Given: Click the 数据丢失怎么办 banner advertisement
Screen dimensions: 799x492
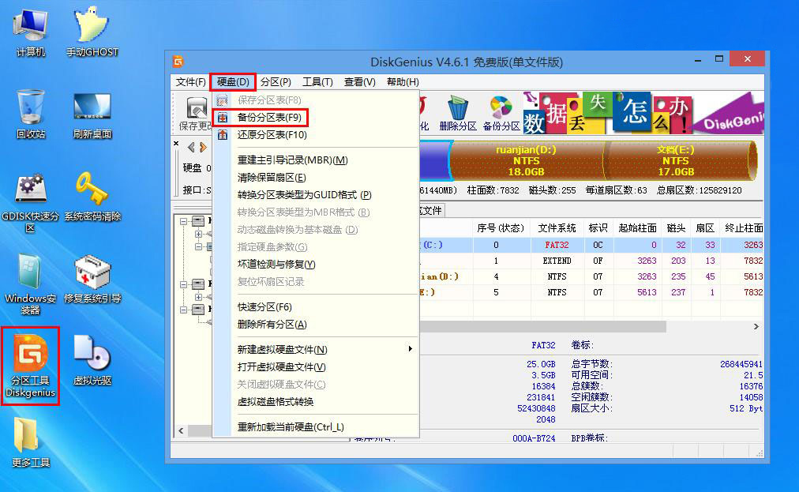Looking at the screenshot, I should click(x=643, y=113).
